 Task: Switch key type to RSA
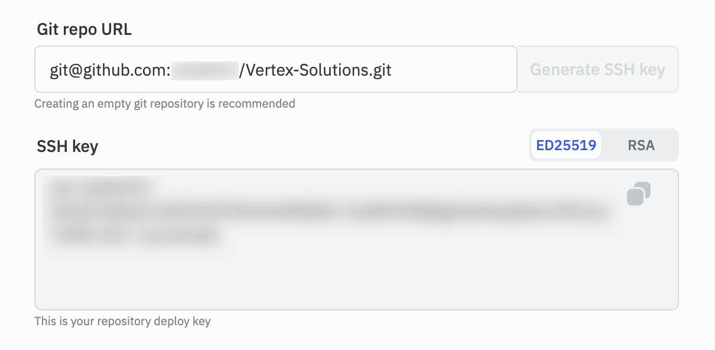click(x=641, y=145)
